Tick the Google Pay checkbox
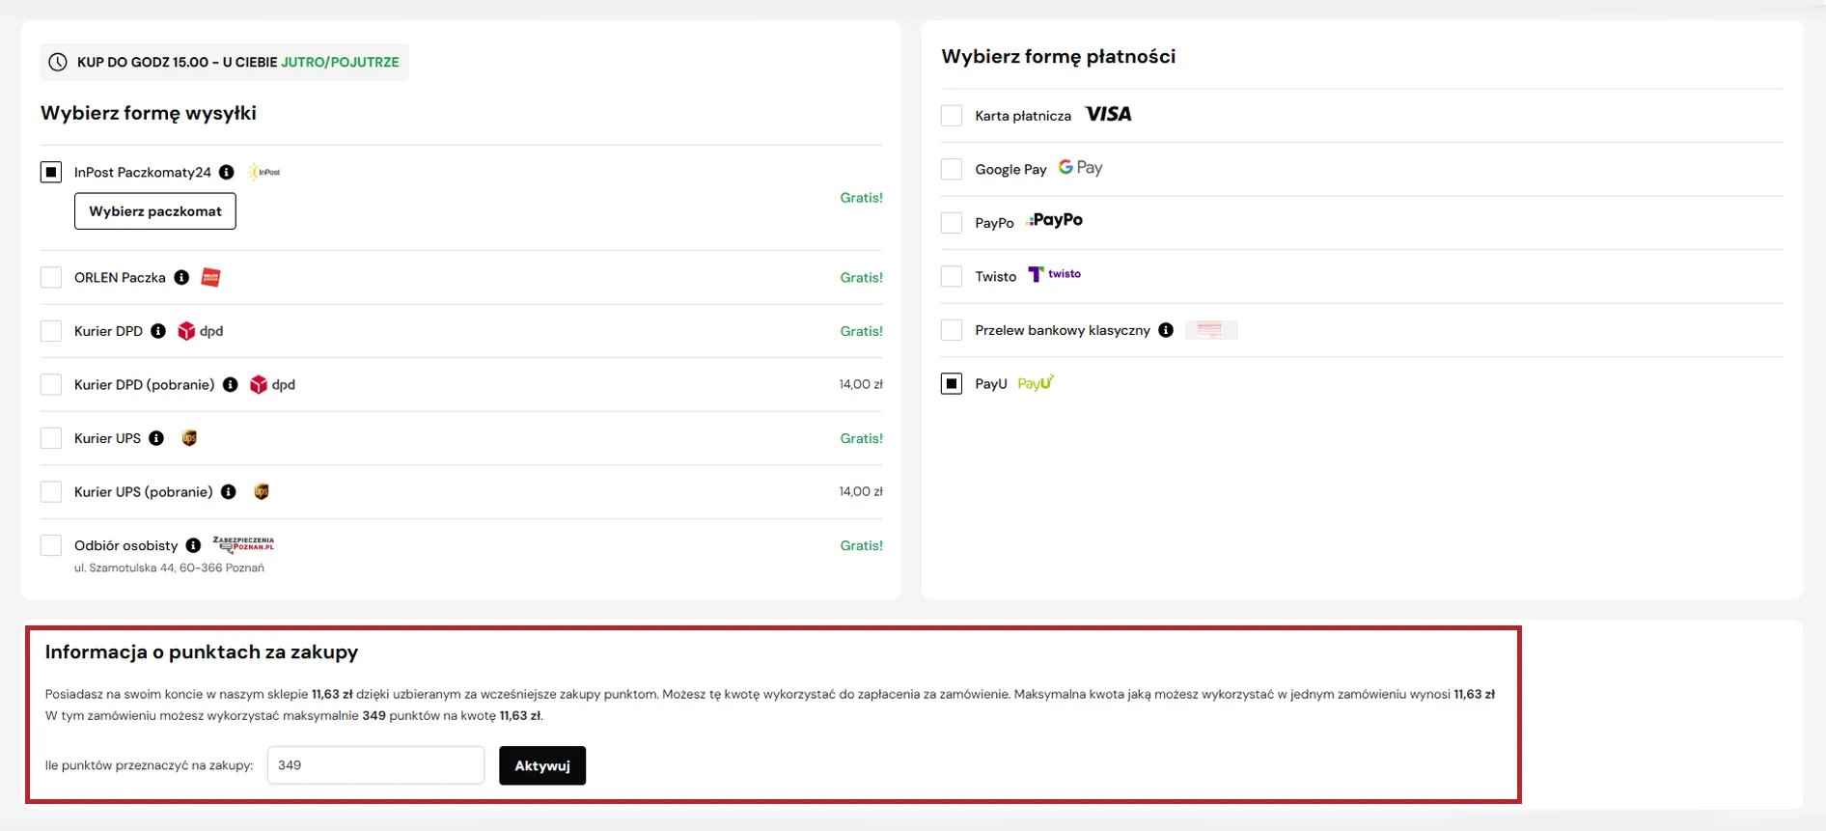The width and height of the screenshot is (1826, 831). coord(952,169)
